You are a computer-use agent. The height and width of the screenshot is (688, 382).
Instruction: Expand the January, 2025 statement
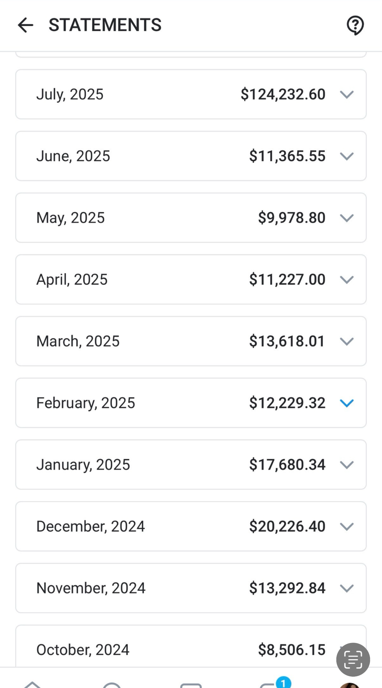point(346,465)
